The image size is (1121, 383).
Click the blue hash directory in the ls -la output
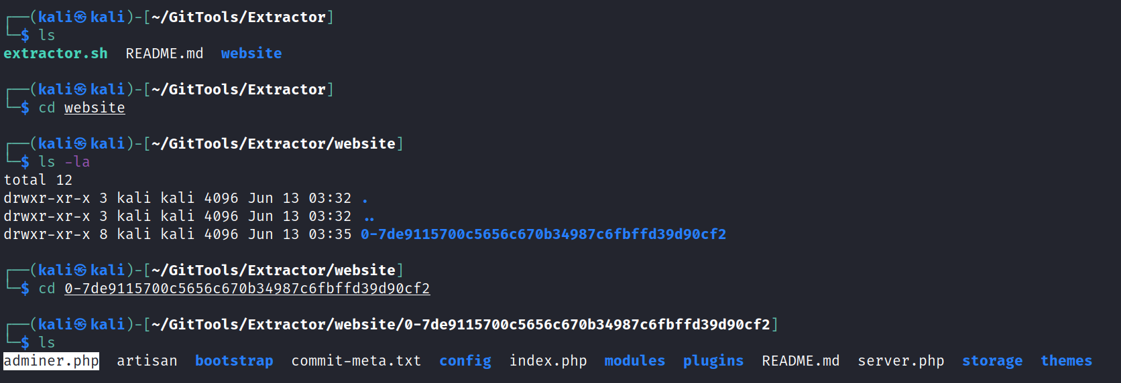coord(543,234)
